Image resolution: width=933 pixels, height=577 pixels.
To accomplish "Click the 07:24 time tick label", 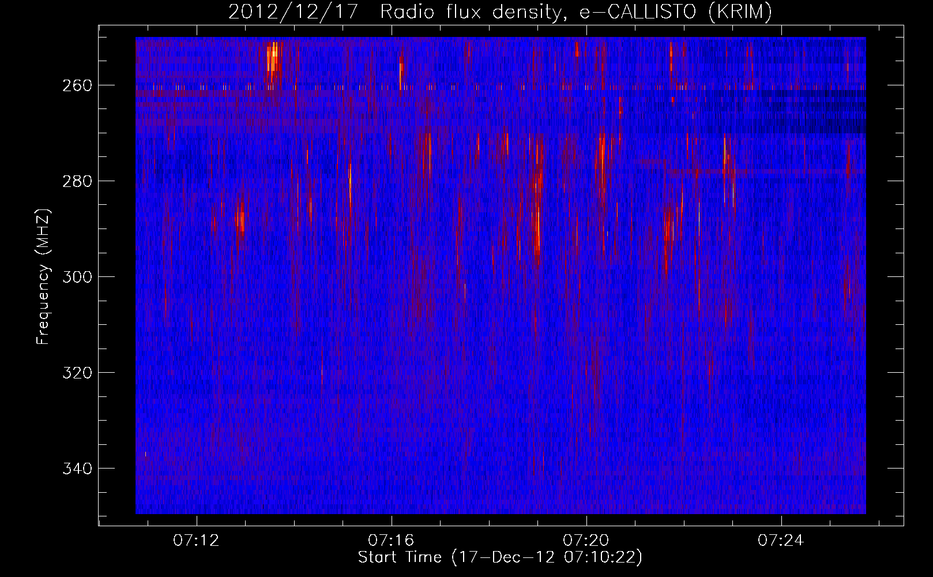I will [781, 540].
